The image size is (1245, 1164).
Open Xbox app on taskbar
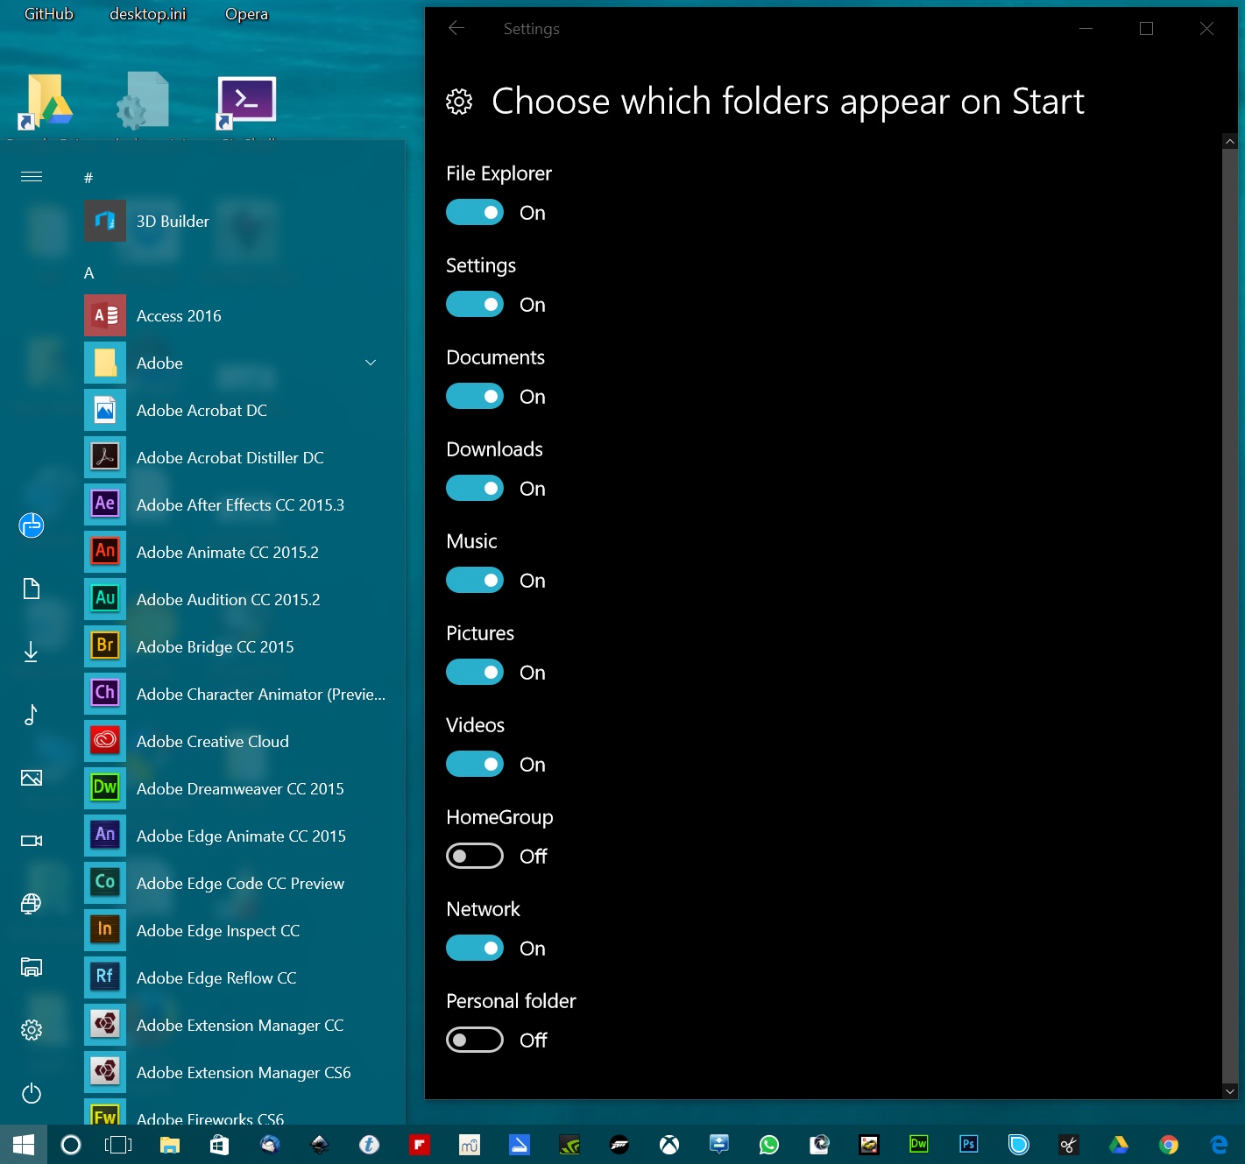[x=669, y=1145]
